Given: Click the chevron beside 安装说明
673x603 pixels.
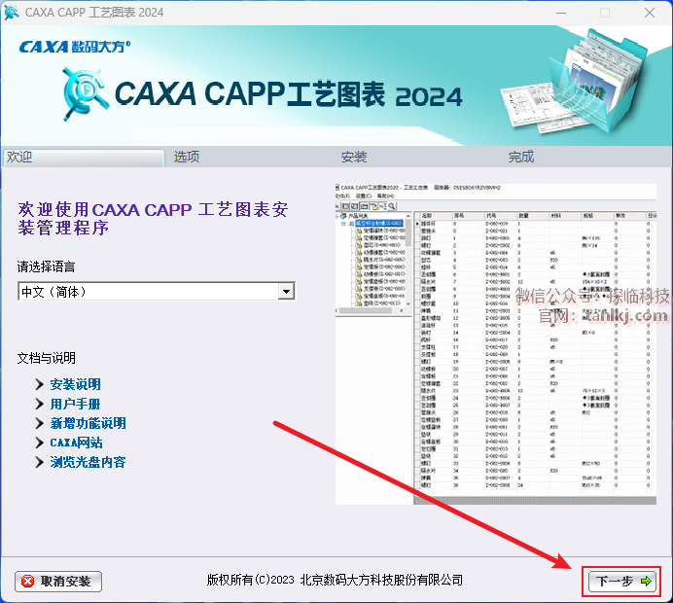Looking at the screenshot, I should point(40,384).
